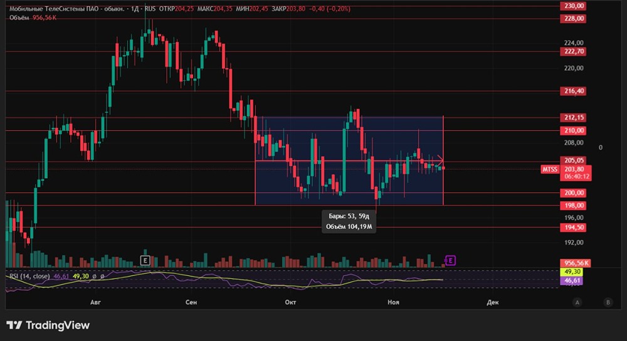Click the purple 46,61 RSI value label
The width and height of the screenshot is (627, 341).
(572, 281)
